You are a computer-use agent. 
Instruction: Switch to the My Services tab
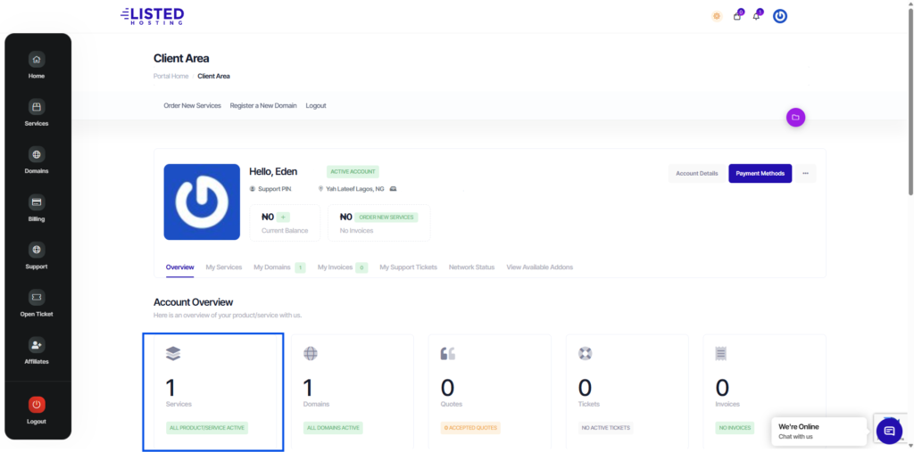point(224,267)
